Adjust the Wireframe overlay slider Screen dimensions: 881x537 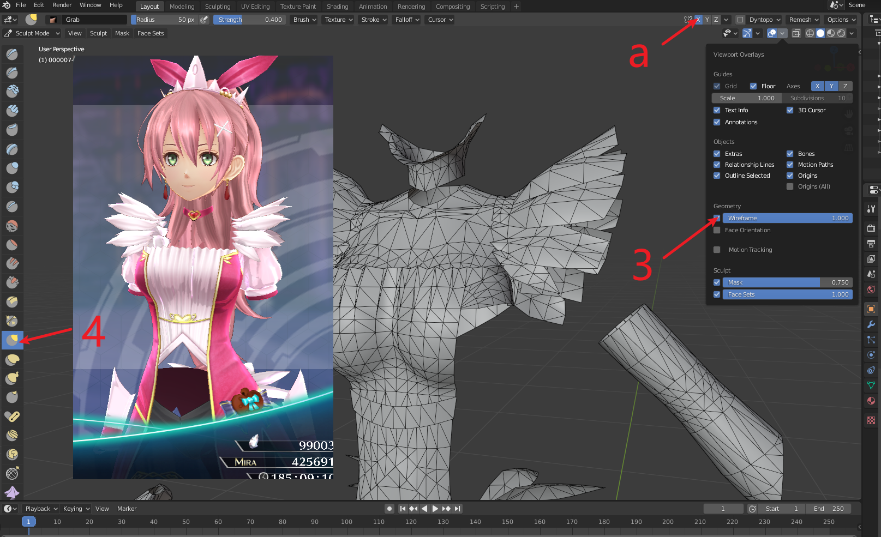(x=787, y=218)
